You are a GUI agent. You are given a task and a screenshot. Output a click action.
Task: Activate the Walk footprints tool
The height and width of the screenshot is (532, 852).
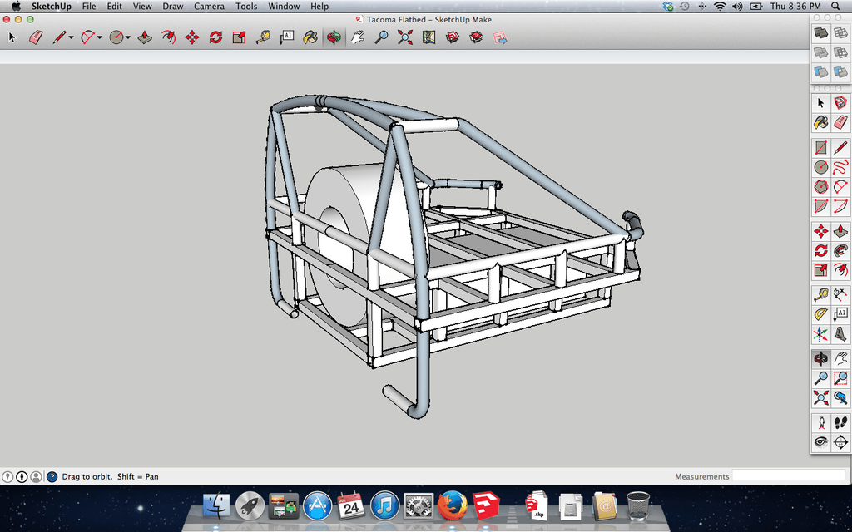[x=840, y=422]
